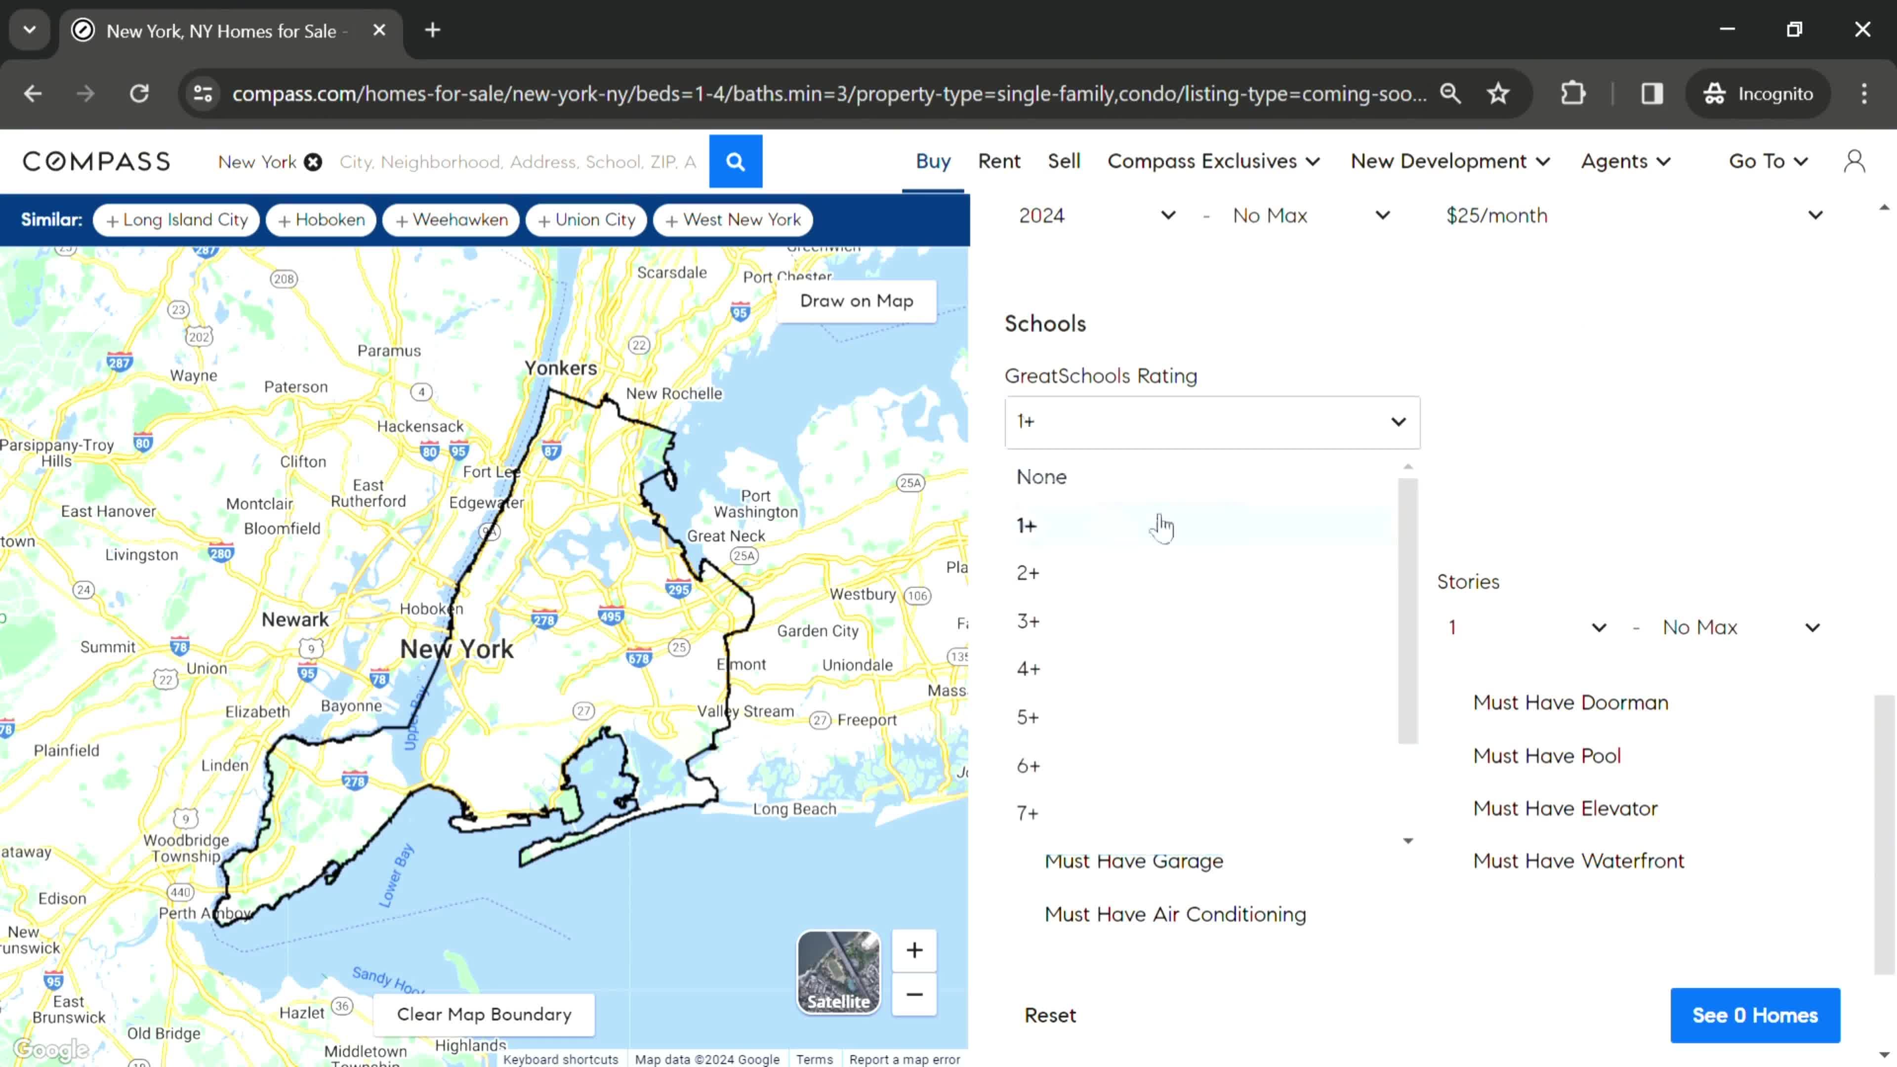Reload the current page
The height and width of the screenshot is (1067, 1897).
tap(139, 93)
